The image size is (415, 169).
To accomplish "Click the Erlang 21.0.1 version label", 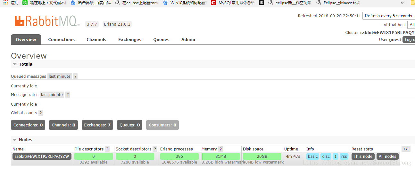I will pyautogui.click(x=117, y=24).
